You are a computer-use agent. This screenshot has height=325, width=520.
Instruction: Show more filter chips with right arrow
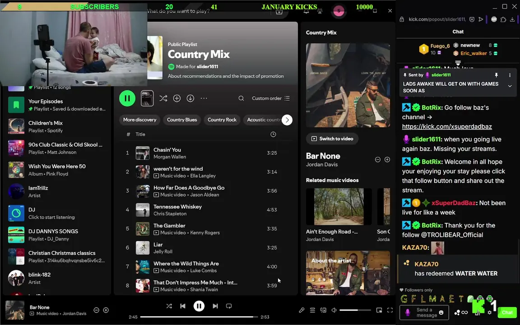tap(287, 120)
